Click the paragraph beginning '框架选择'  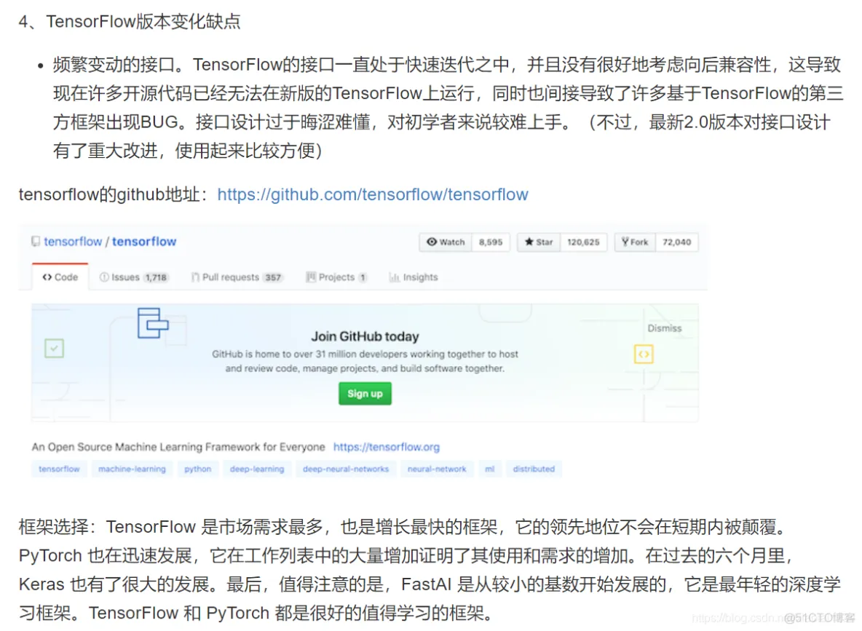[x=430, y=569]
